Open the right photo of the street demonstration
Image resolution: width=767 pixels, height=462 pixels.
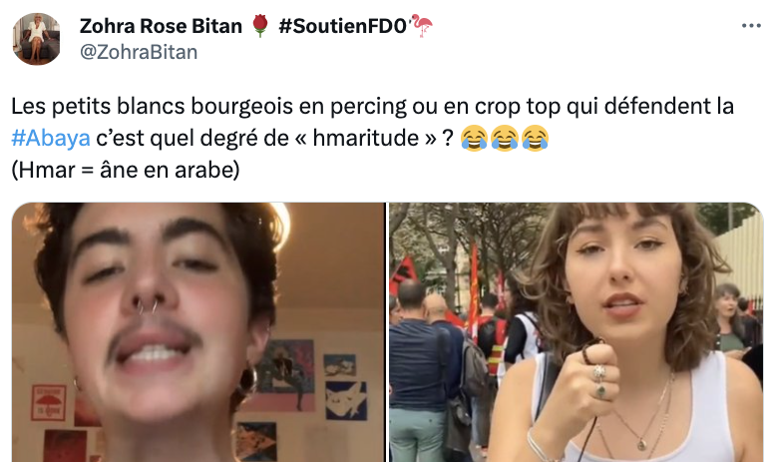576,332
